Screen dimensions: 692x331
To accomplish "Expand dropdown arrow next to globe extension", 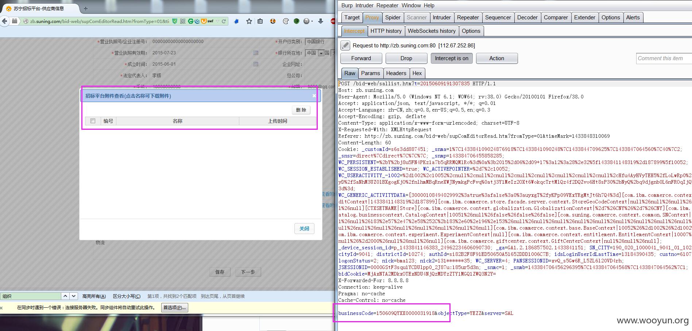I will tap(312, 22).
